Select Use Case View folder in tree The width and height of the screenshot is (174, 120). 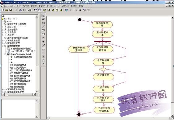point(11,19)
